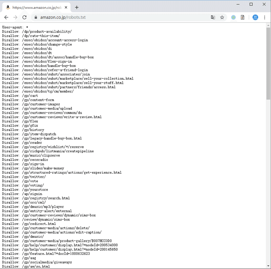
Task: Select the amazon.co.jp/robots.txt tab
Action: [37, 7]
